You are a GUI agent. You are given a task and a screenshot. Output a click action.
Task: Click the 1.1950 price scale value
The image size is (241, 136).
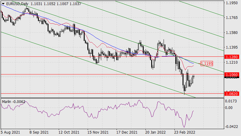point(232,3)
